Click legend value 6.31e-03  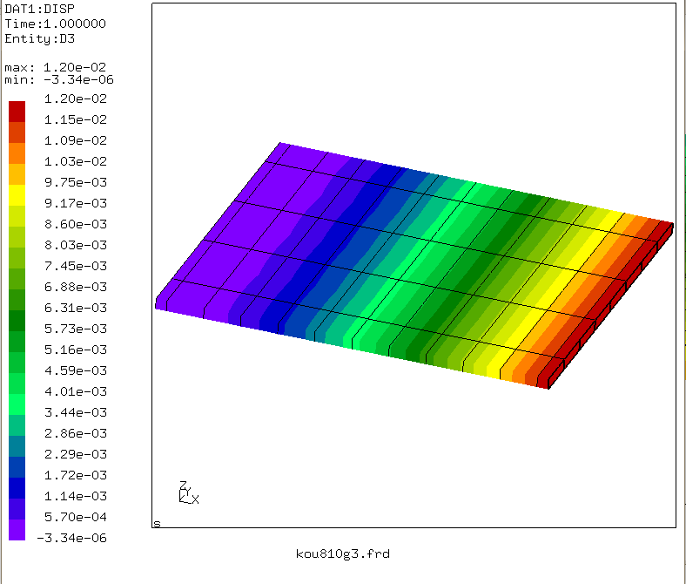(x=76, y=308)
